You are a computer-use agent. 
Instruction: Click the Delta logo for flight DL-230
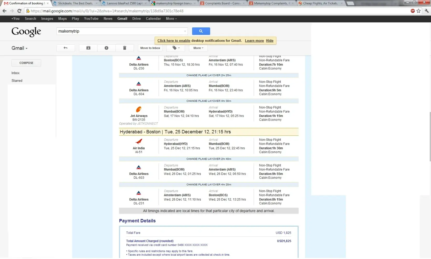[x=139, y=58]
